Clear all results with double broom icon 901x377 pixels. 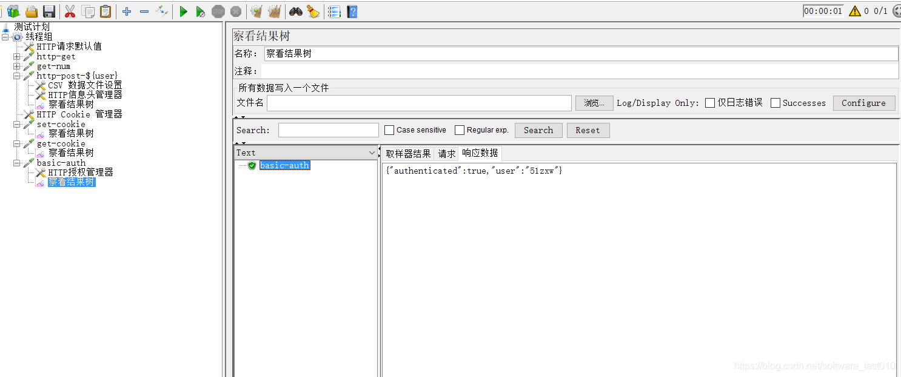click(x=274, y=11)
